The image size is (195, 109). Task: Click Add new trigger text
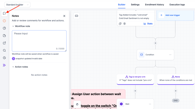pos(173,15)
